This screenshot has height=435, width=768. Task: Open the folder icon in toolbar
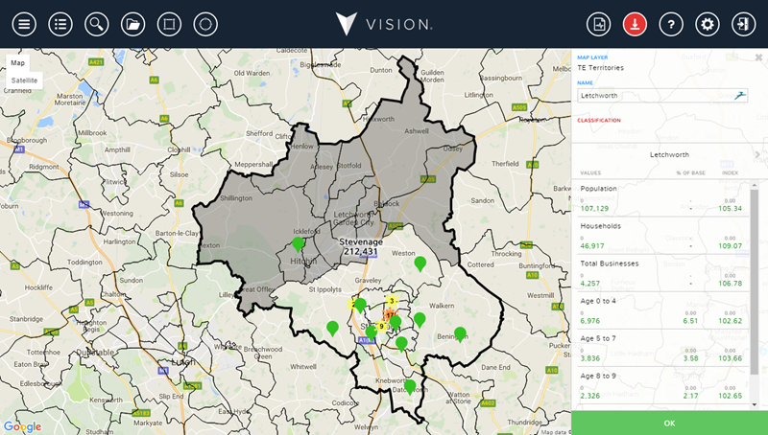pos(132,24)
